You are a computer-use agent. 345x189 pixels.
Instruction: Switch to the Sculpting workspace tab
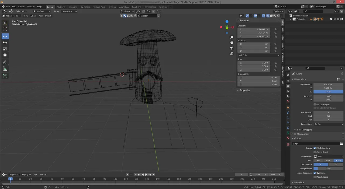(73, 7)
